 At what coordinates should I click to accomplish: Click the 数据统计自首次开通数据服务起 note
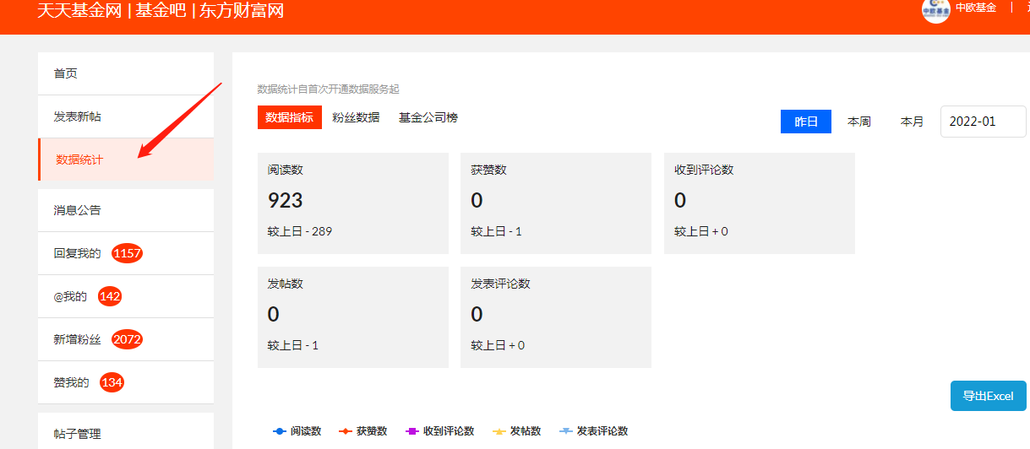click(328, 89)
